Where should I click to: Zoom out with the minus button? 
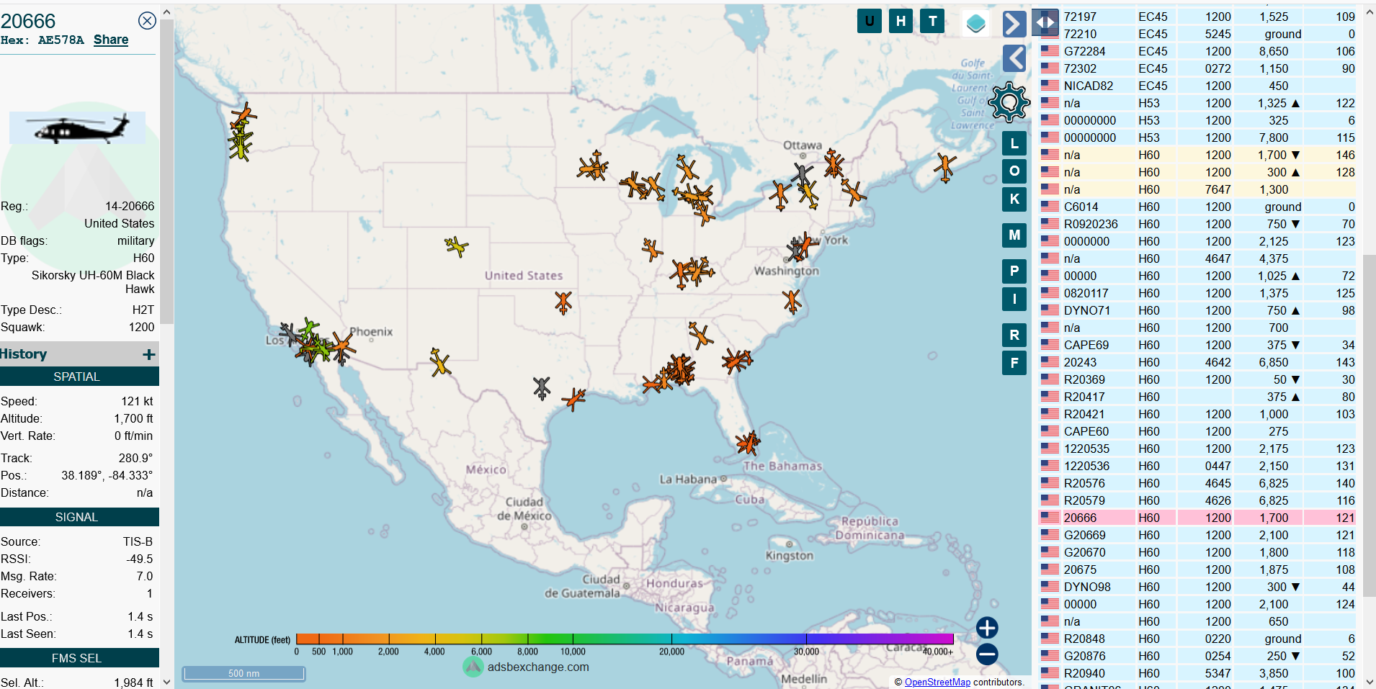pyautogui.click(x=987, y=654)
